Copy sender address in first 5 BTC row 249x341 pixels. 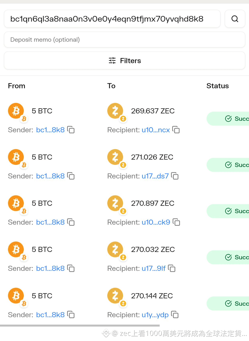(71, 130)
